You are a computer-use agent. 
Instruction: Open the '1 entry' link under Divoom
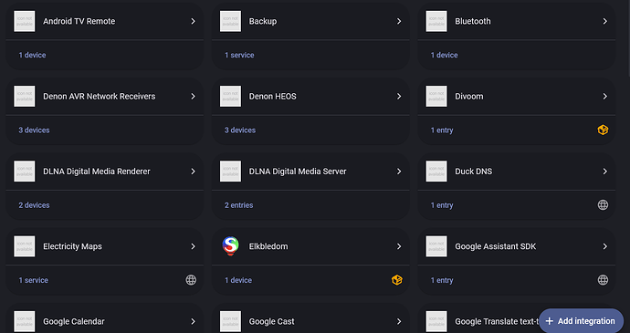[x=442, y=130]
